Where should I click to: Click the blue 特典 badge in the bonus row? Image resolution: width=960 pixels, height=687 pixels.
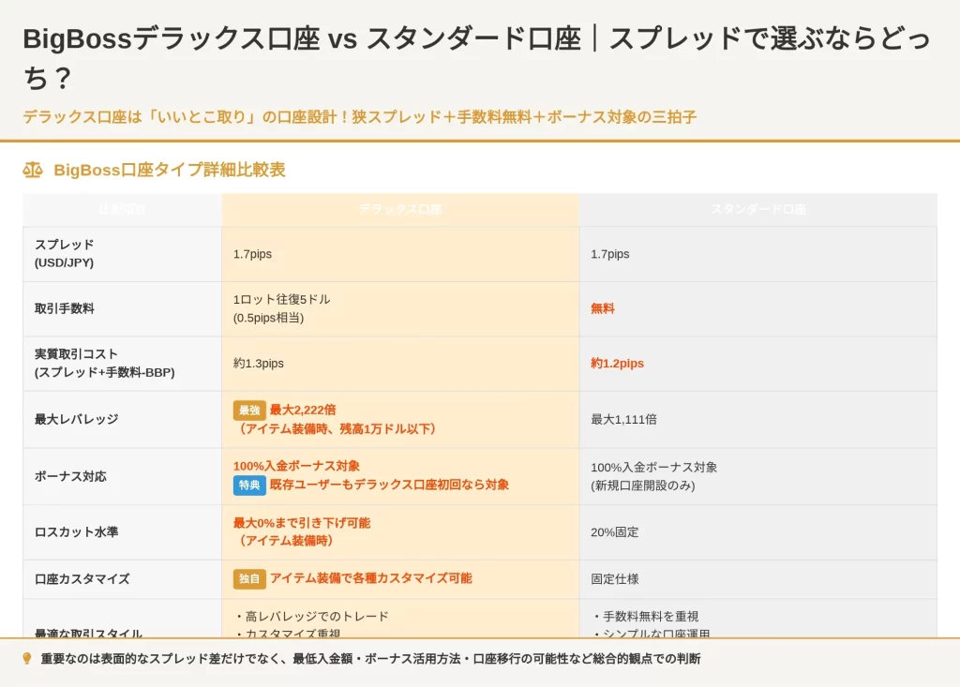pos(249,485)
